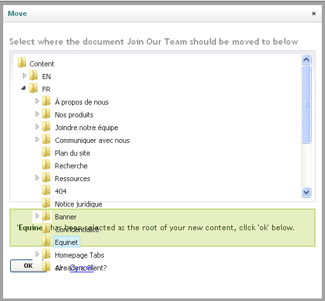Close the Move dialog
The width and height of the screenshot is (325, 301).
[x=314, y=13]
